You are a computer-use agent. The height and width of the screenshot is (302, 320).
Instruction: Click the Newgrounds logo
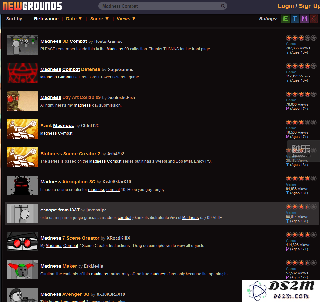click(32, 6)
